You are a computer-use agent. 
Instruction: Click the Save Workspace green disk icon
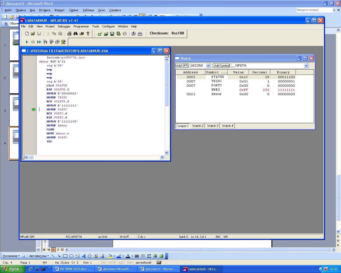pos(112,34)
